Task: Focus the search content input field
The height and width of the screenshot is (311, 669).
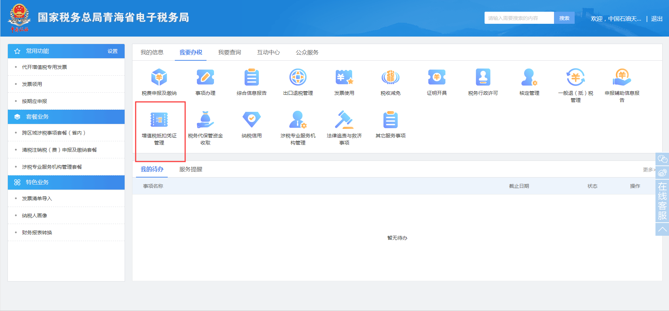Action: (519, 18)
